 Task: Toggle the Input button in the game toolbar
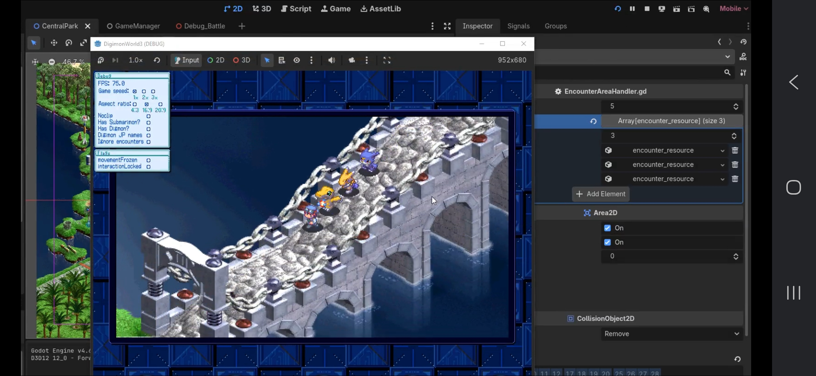tap(187, 60)
